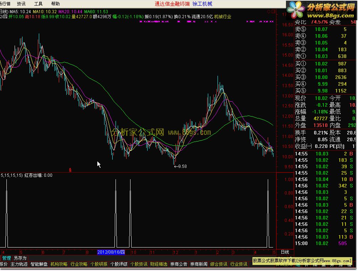Open the 个股研报 tab

(x=99, y=264)
